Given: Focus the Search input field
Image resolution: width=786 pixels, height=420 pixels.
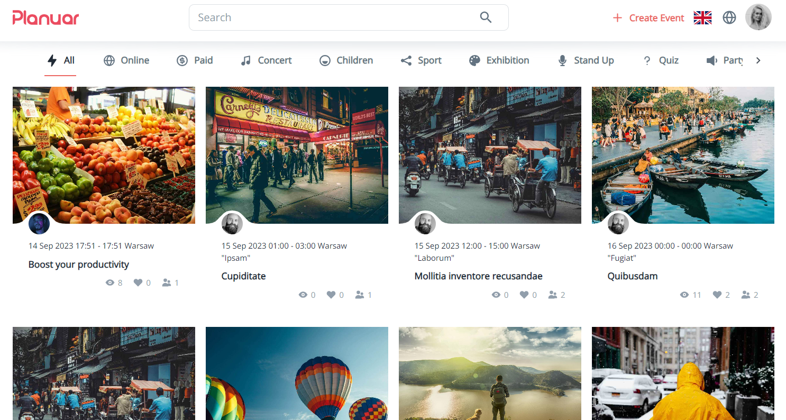Looking at the screenshot, I should click(x=349, y=17).
